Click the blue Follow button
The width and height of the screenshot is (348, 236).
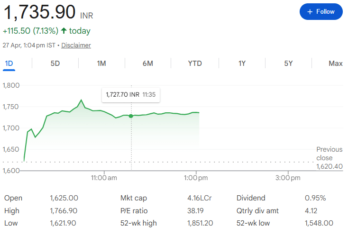pos(321,11)
